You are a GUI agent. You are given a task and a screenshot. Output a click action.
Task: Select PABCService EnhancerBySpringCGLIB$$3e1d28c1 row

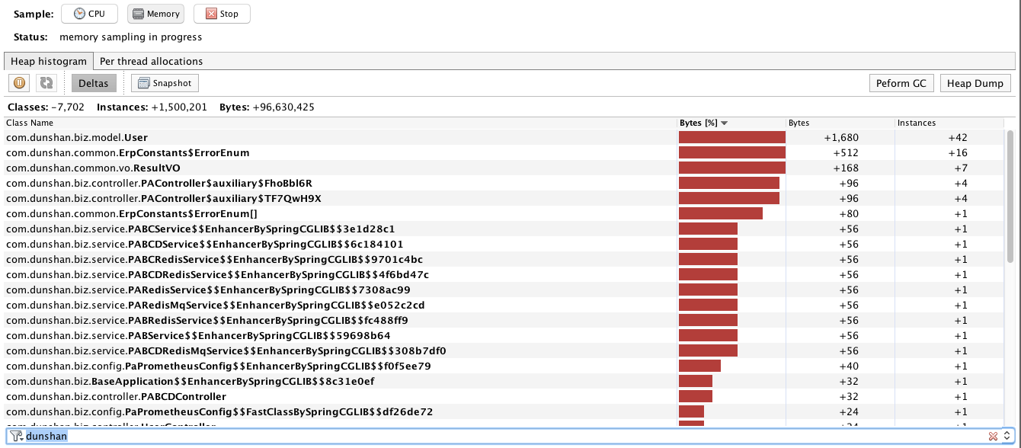pyautogui.click(x=504, y=229)
